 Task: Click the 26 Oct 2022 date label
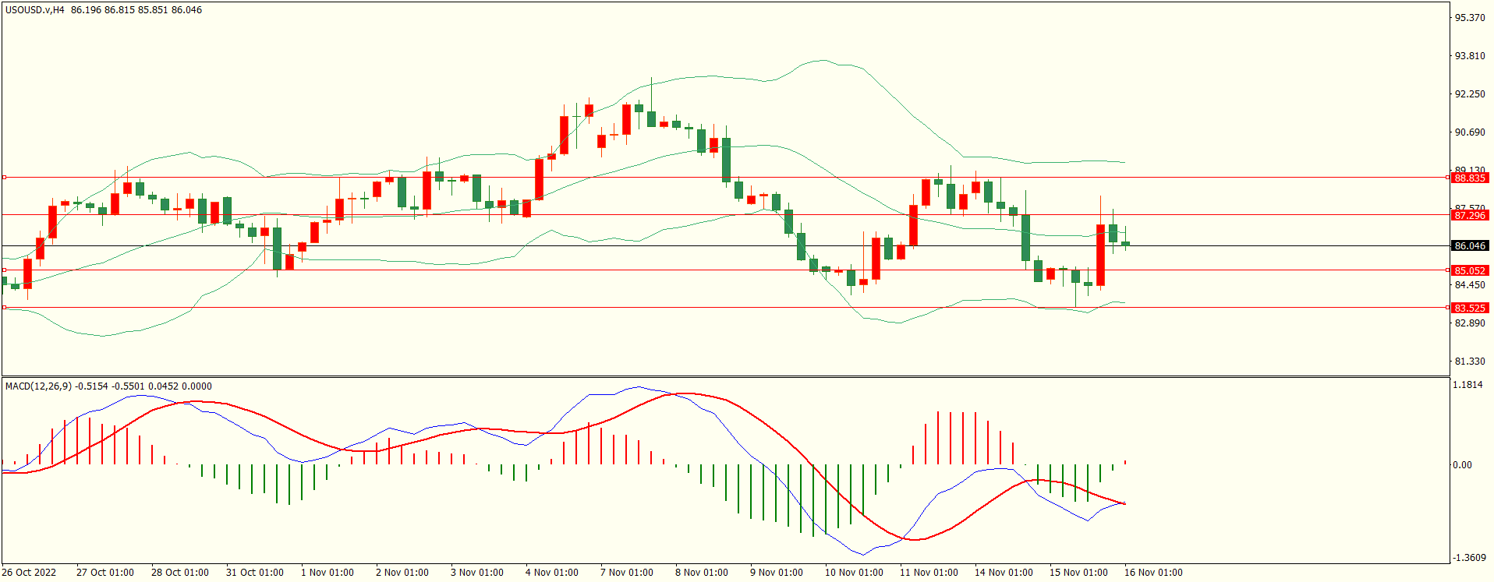pyautogui.click(x=29, y=573)
